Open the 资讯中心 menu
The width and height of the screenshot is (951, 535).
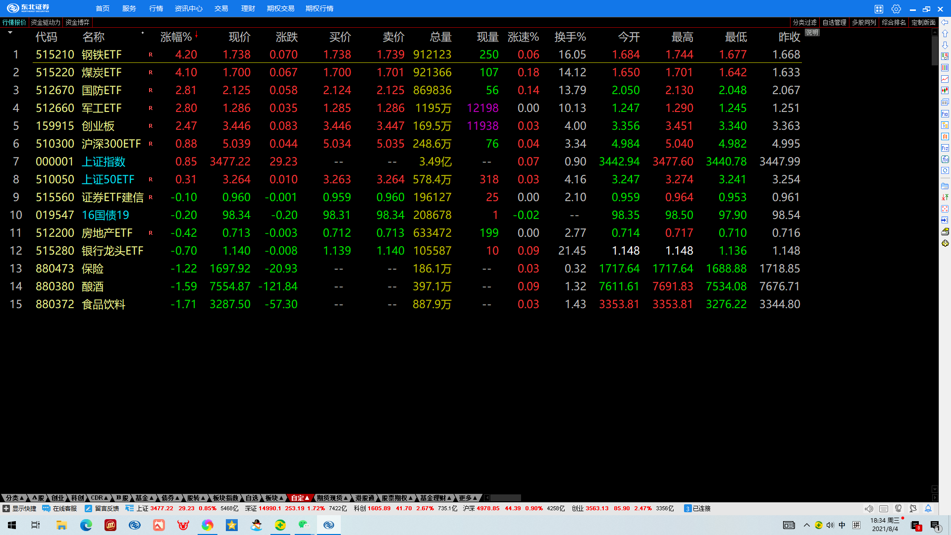click(188, 8)
